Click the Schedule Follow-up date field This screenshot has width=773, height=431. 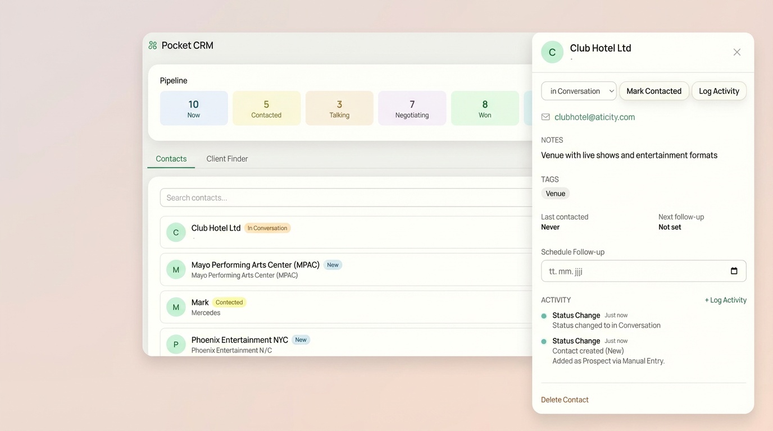[x=635, y=271]
